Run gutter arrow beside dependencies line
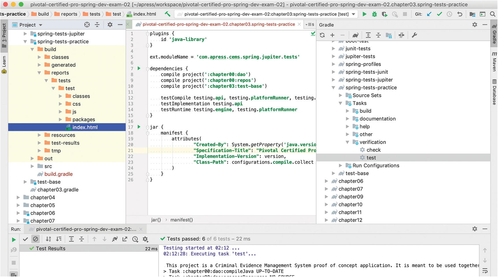 click(139, 68)
